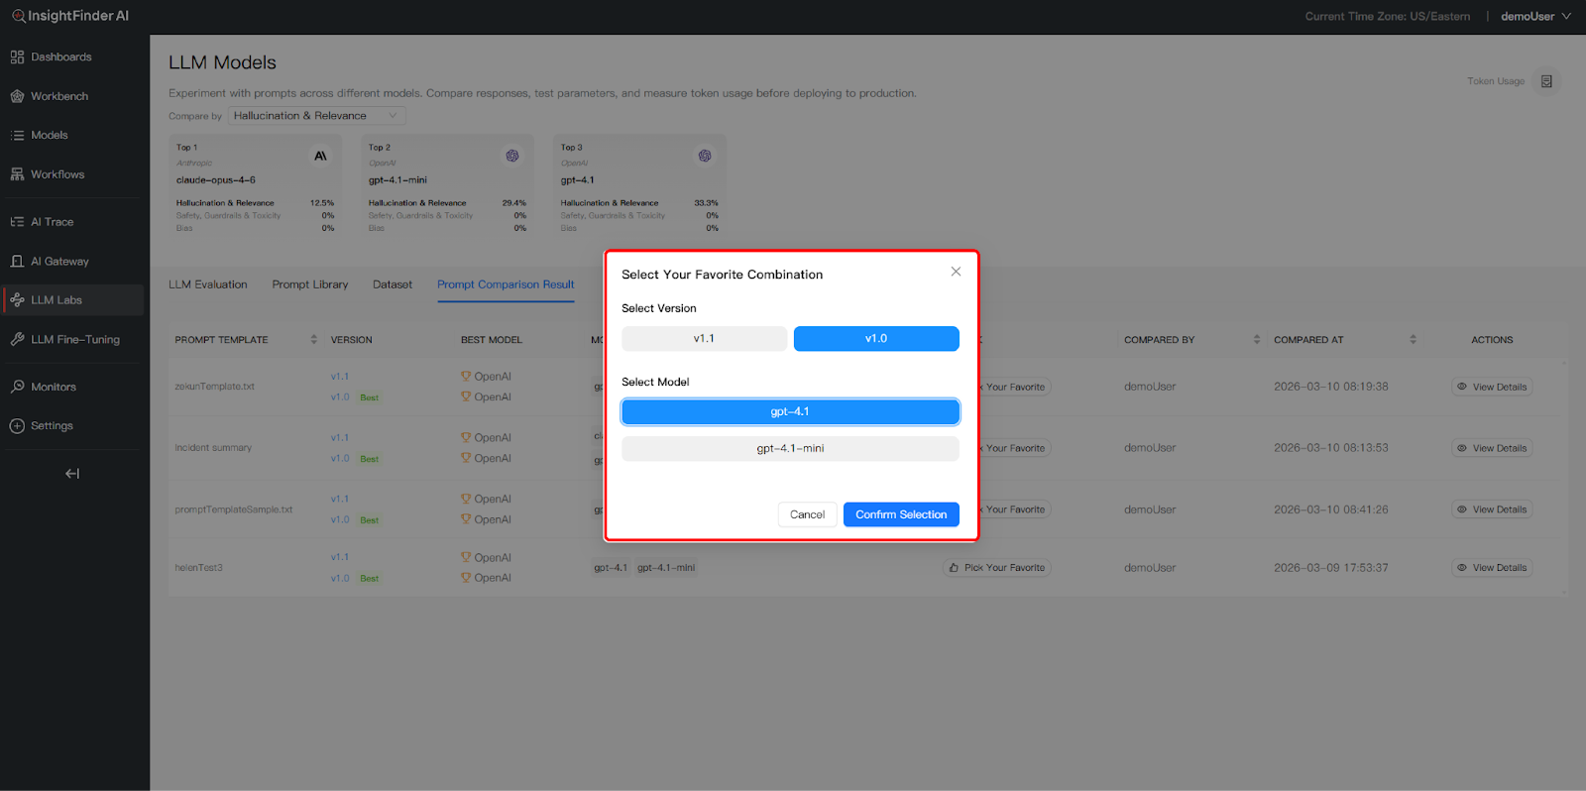
Task: Click Confirm Selection button
Action: click(x=901, y=514)
